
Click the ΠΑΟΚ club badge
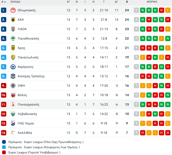pyautogui.click(x=13, y=29)
